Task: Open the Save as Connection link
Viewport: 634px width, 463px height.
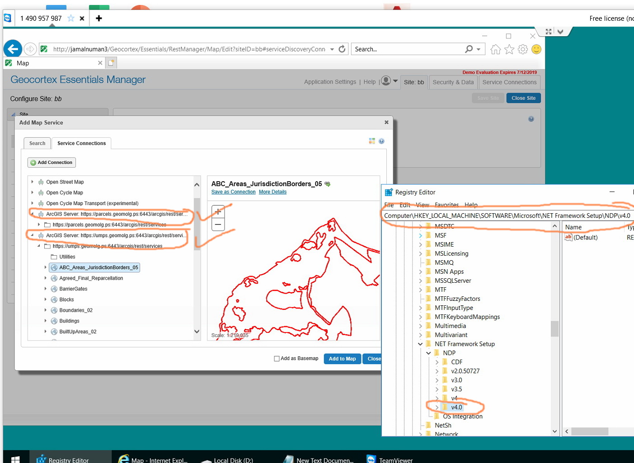Action: [233, 192]
